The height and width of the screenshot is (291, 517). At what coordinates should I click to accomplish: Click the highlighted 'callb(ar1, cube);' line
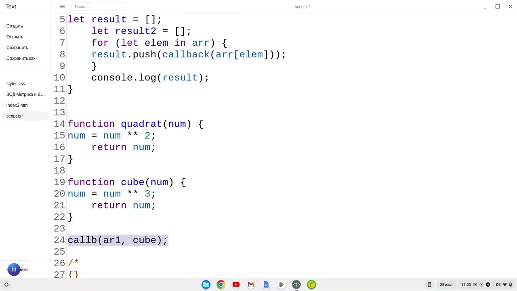(x=118, y=240)
